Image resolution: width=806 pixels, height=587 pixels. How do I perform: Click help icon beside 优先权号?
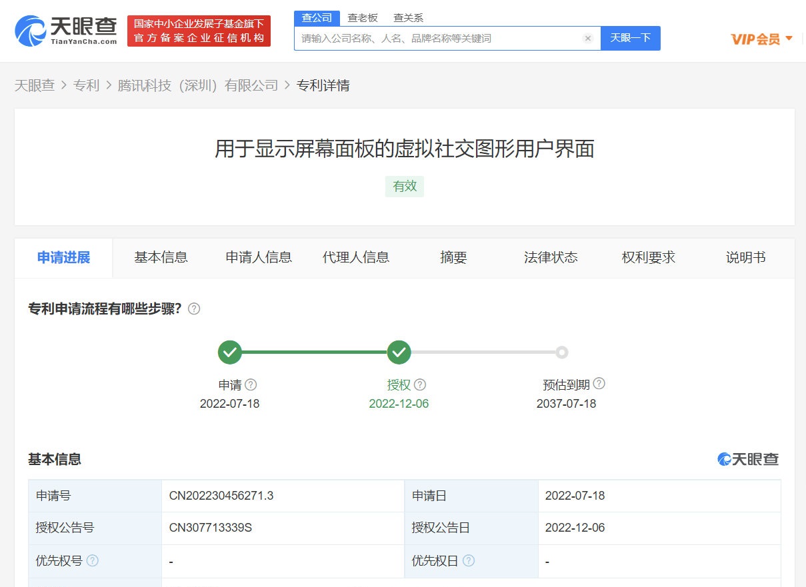[x=93, y=561]
